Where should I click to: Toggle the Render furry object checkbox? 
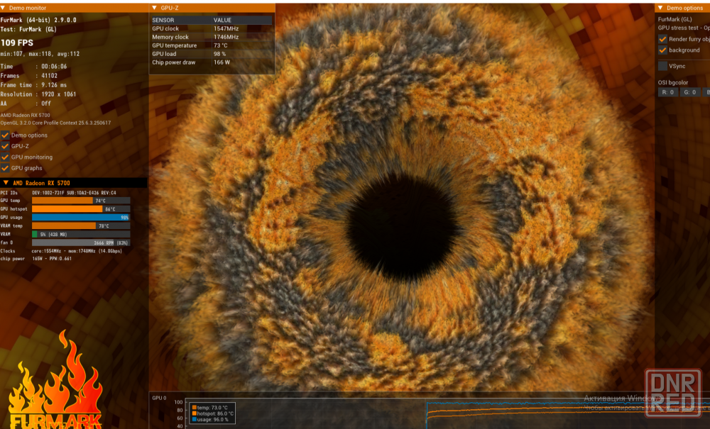[662, 39]
